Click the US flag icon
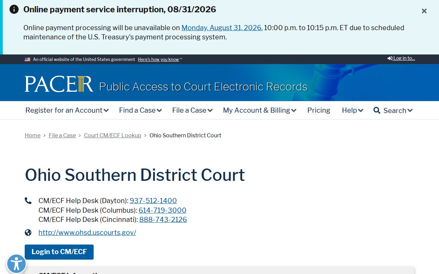The image size is (439, 274). point(27,59)
